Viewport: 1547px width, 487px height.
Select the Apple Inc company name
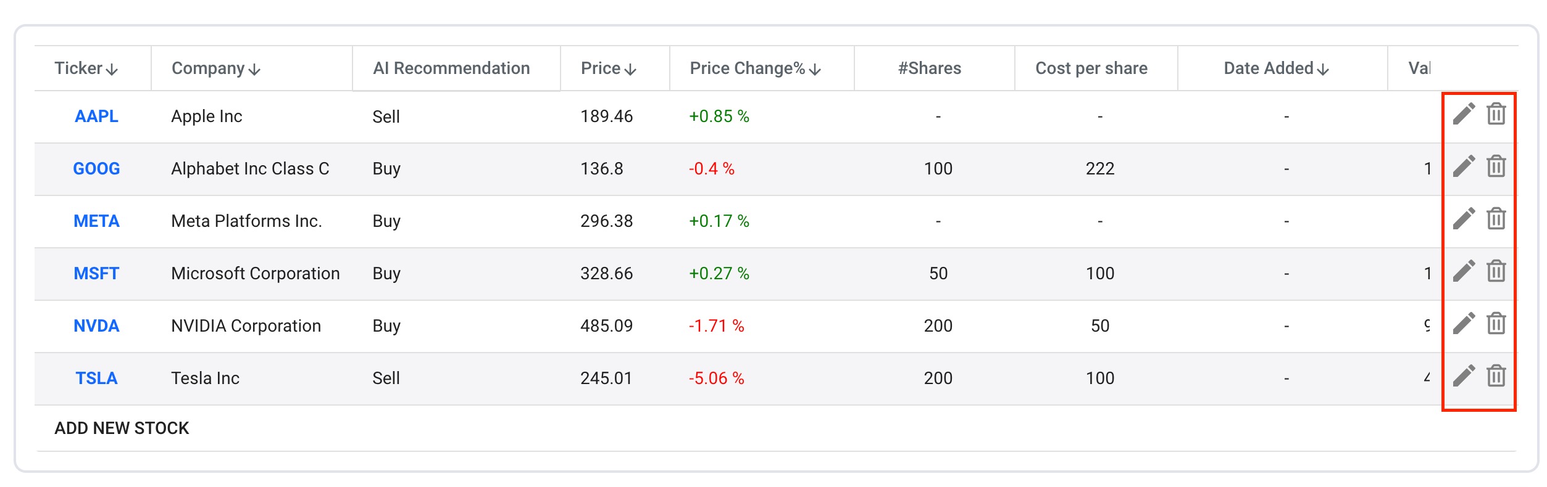pyautogui.click(x=207, y=117)
